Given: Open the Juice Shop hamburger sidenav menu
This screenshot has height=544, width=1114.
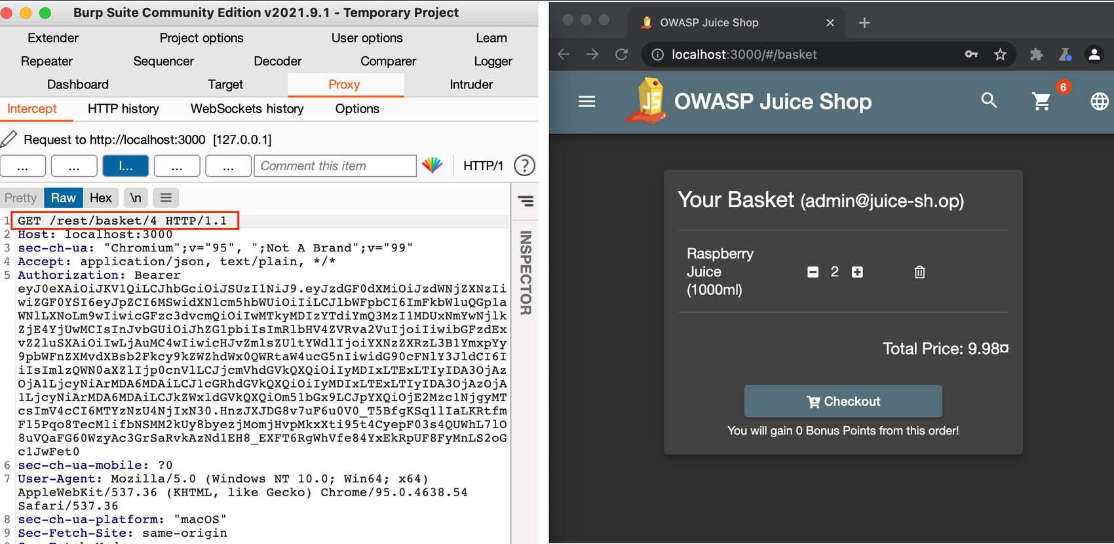Looking at the screenshot, I should 586,101.
